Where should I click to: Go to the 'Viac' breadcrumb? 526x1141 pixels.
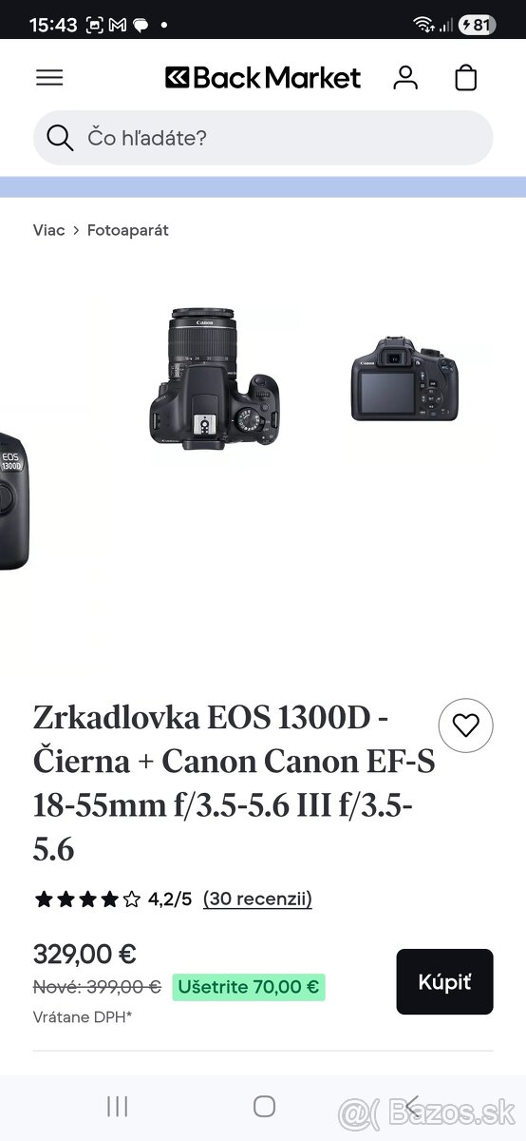(48, 230)
